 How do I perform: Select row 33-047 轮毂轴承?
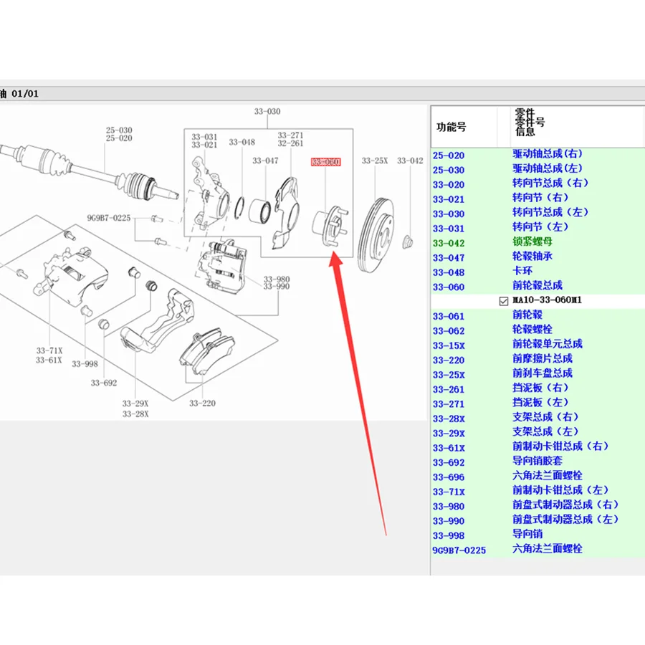(537, 257)
